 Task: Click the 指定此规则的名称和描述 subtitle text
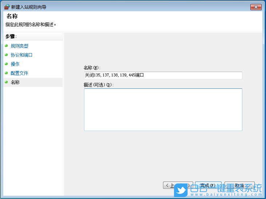point(31,24)
